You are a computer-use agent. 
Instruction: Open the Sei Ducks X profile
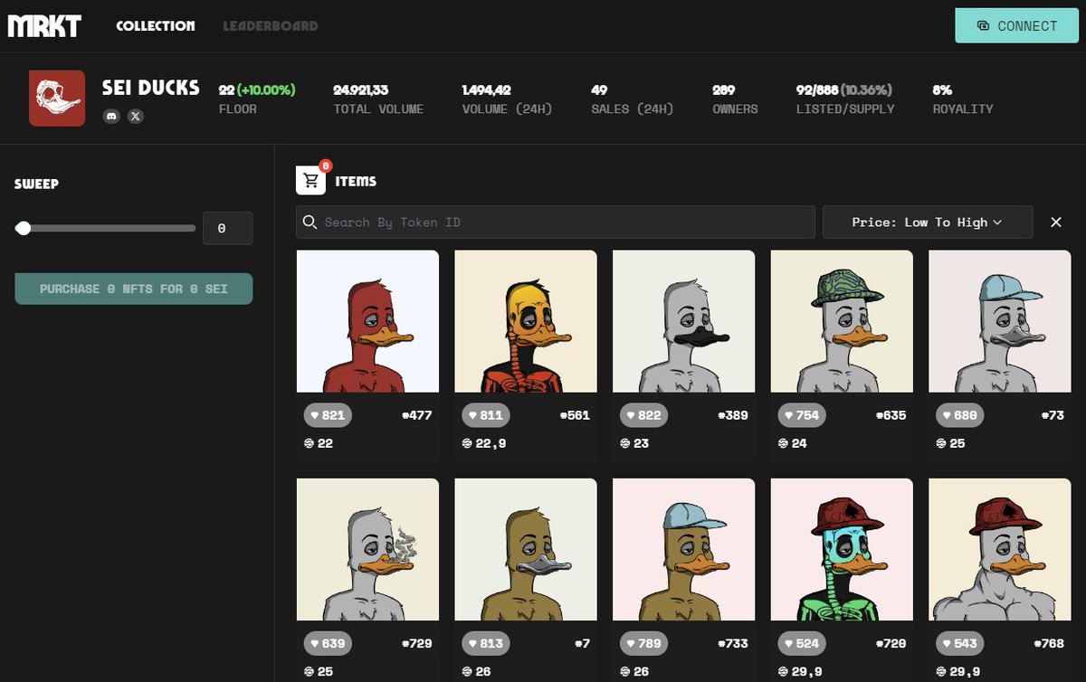tap(136, 116)
